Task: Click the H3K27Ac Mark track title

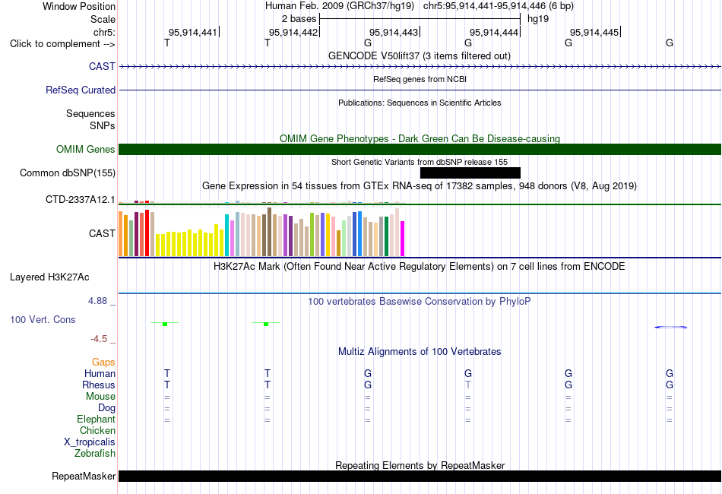Action: pos(419,266)
